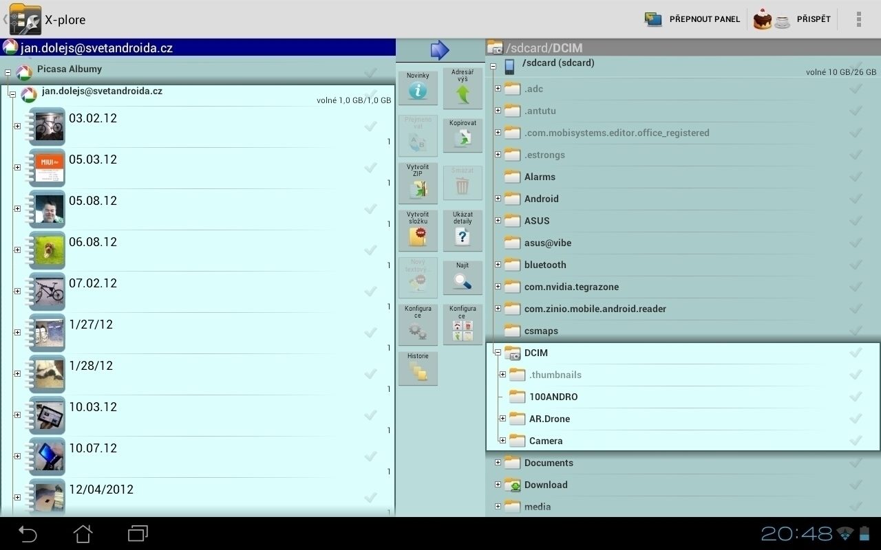The image size is (881, 550).
Task: Open Android recent apps button
Action: click(138, 533)
